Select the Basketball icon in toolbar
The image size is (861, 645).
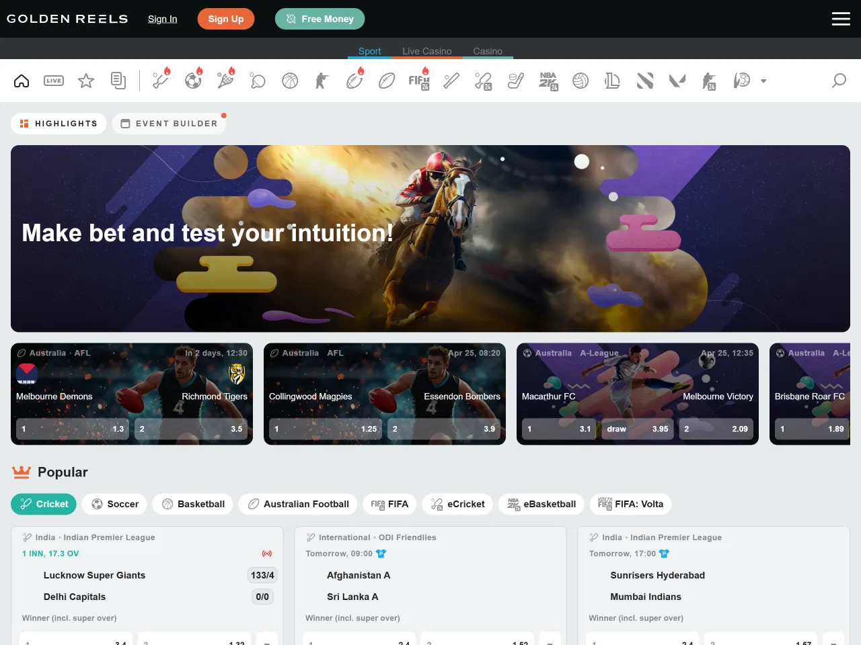point(290,81)
